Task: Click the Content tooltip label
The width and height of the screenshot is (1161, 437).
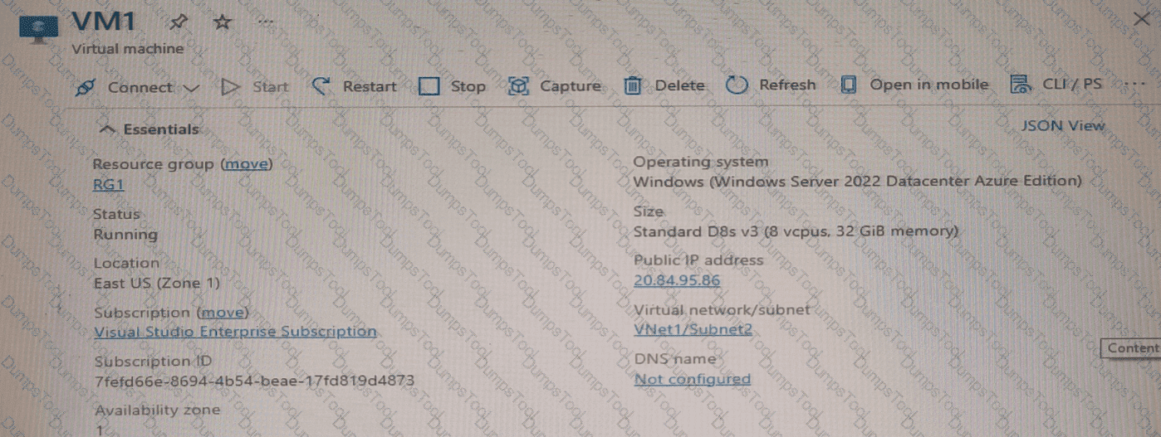Action: pyautogui.click(x=1133, y=348)
